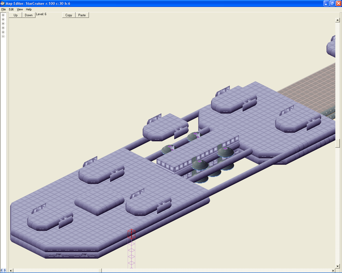Minimize the Map Editor window
Screen dimensions: 342x273
[x=326, y=3]
